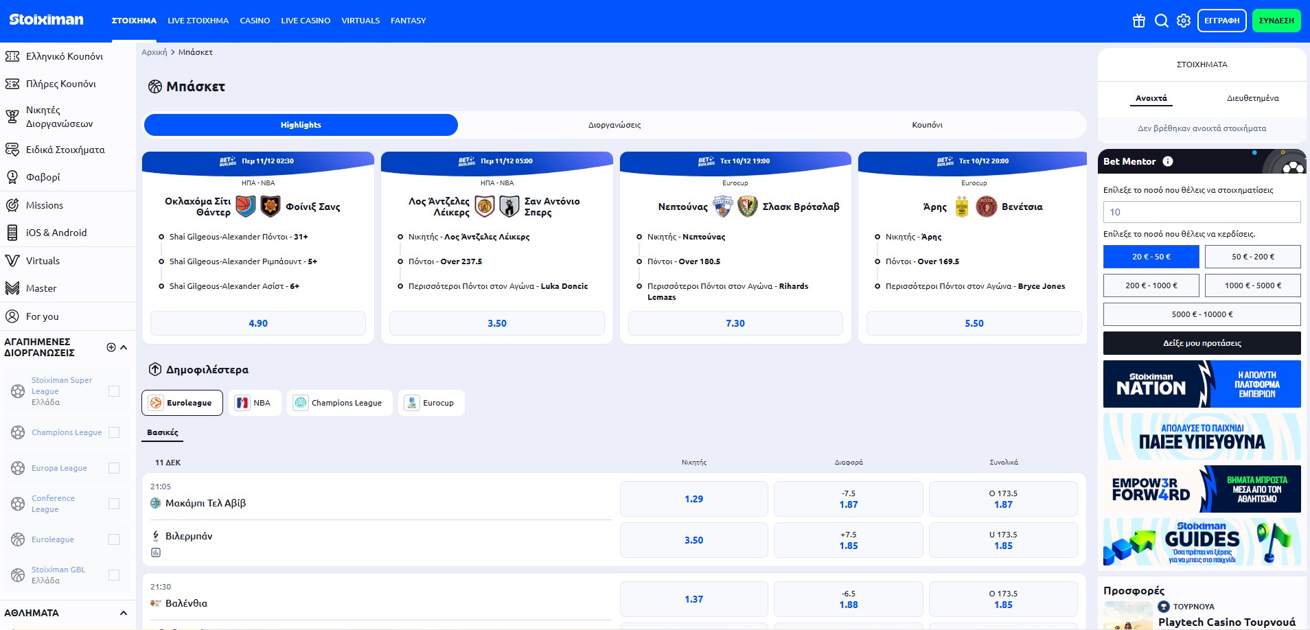The width and height of the screenshot is (1310, 630).
Task: Collapse the Δημοφιλέστερα section arrow
Action: click(155, 369)
